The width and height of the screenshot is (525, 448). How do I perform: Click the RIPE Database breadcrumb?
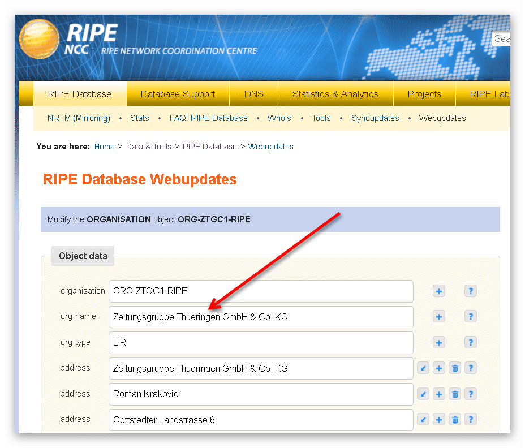coord(209,147)
